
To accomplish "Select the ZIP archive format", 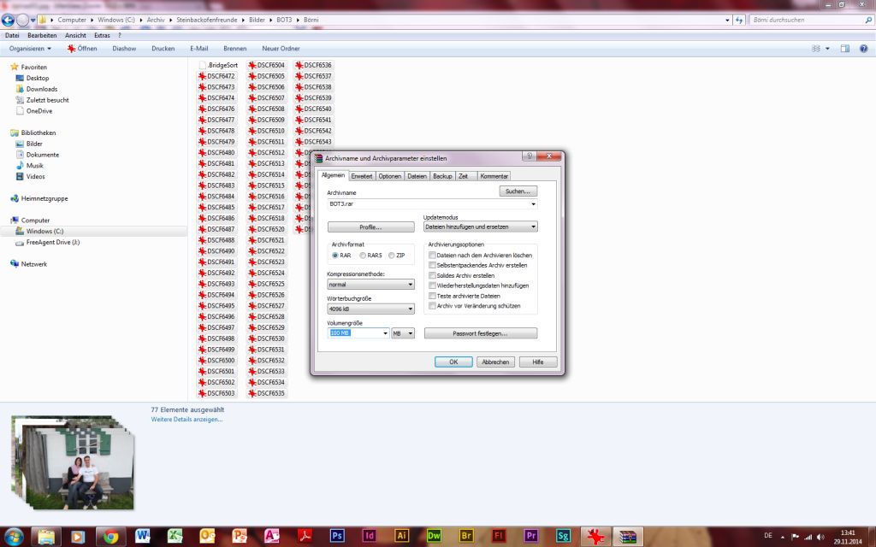I will (x=391, y=255).
